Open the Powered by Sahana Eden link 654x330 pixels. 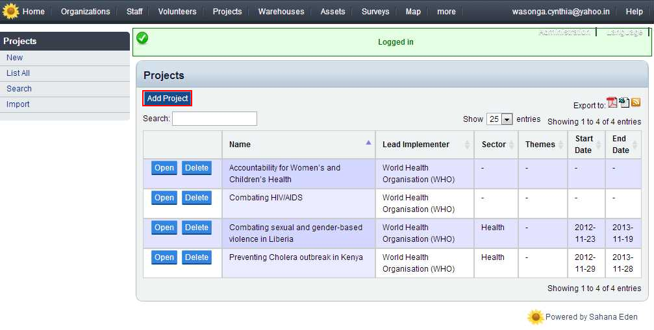[x=591, y=317]
